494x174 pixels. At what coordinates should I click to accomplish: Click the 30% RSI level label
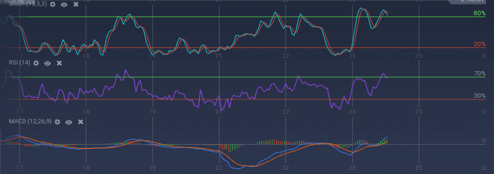[480, 96]
